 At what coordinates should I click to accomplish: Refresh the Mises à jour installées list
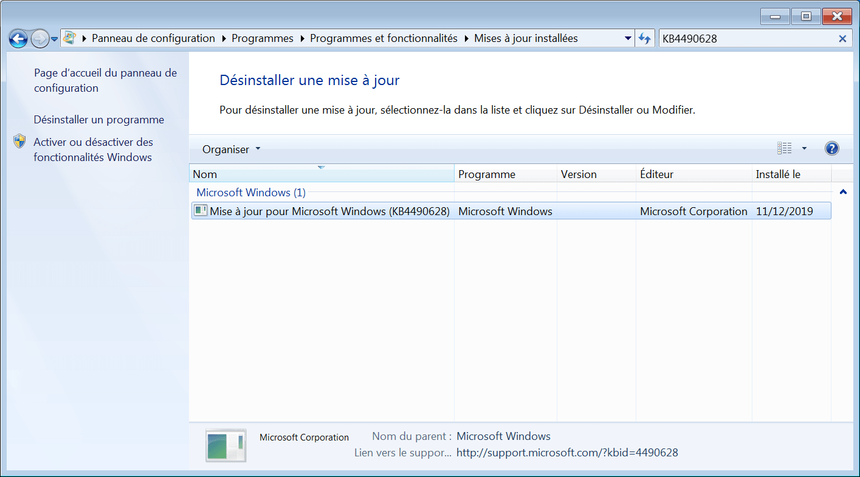click(x=645, y=39)
